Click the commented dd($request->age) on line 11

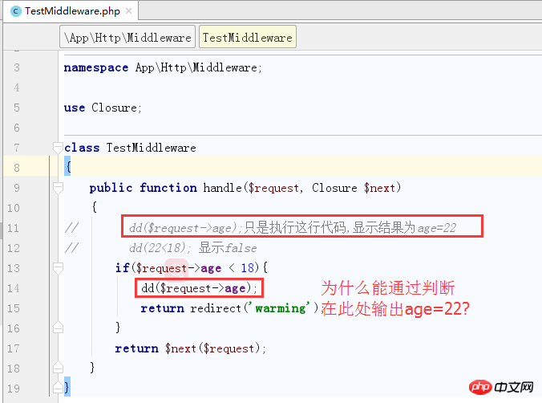(183, 228)
